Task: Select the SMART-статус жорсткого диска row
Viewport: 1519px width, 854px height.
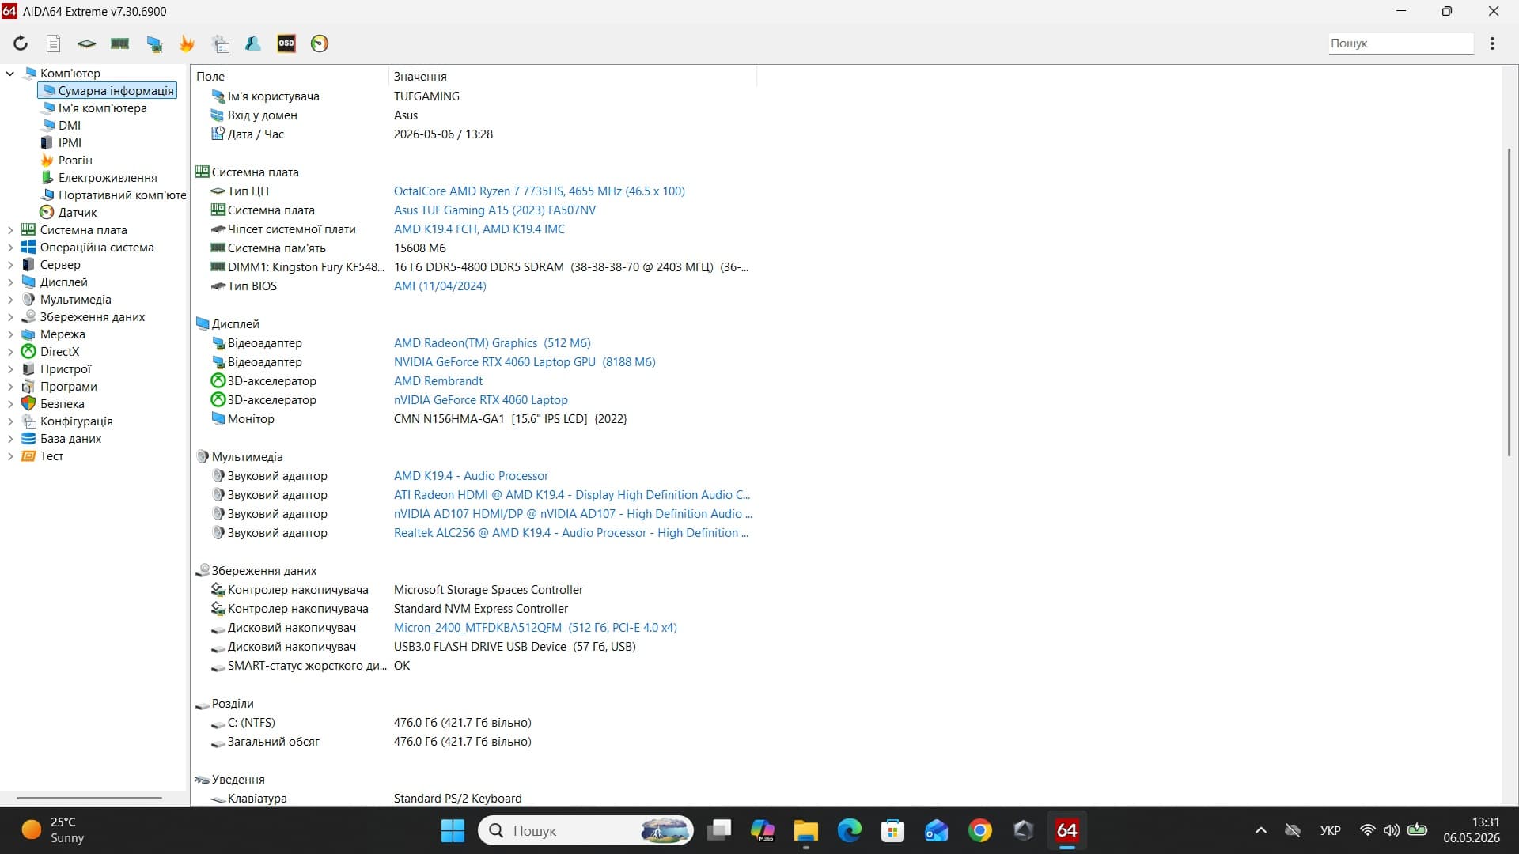Action: [x=475, y=666]
